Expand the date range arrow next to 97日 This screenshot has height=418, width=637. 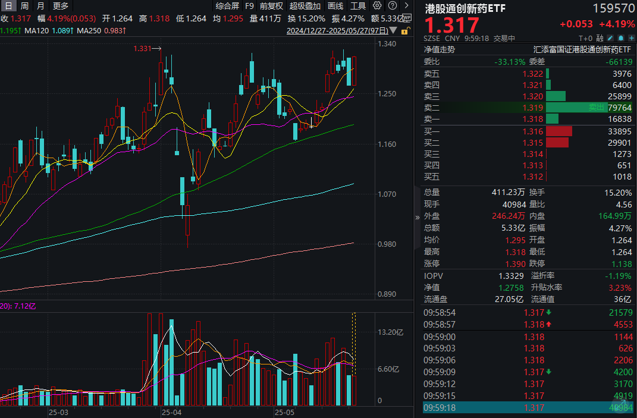tap(393, 30)
